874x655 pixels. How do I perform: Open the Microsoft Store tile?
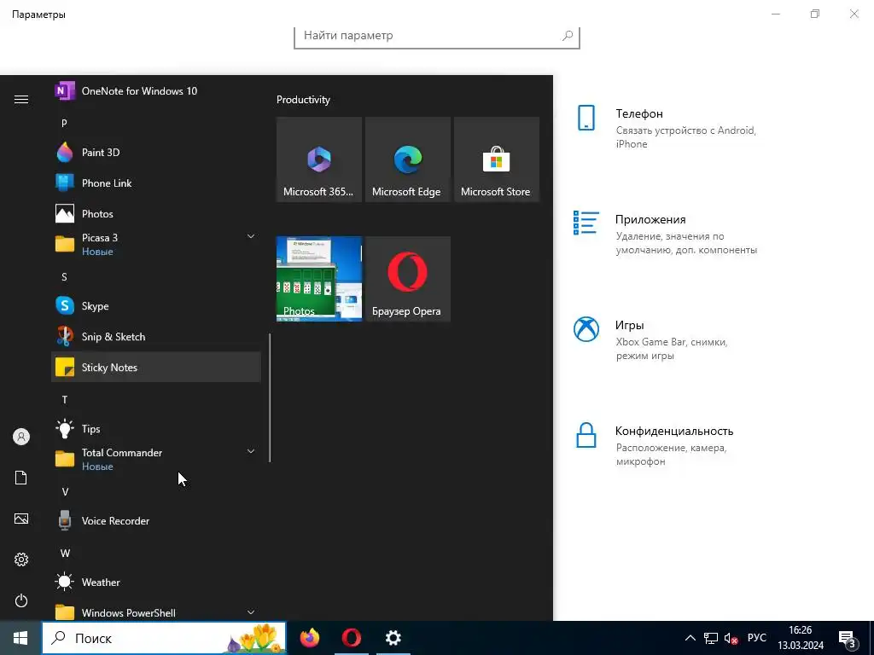(x=497, y=159)
